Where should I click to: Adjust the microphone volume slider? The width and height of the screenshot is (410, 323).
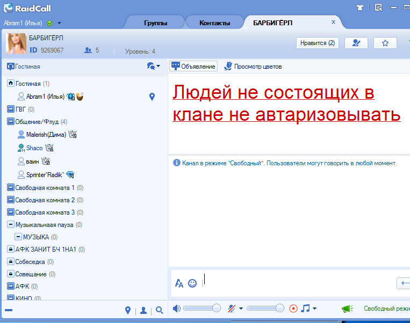(x=265, y=309)
